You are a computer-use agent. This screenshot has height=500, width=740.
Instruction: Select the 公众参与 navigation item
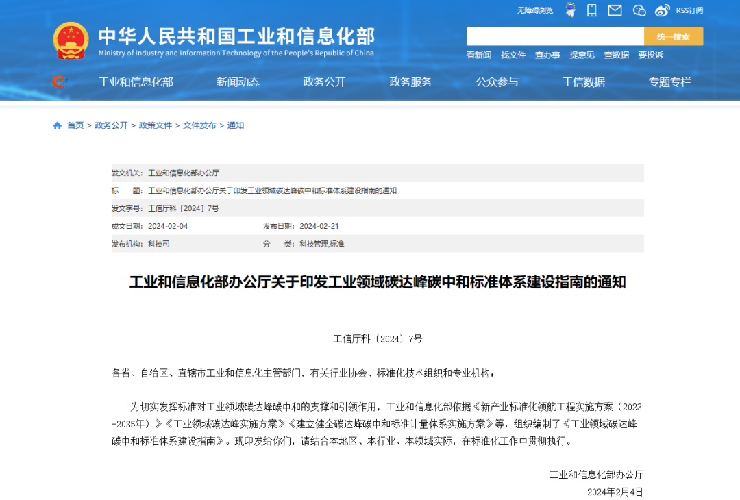tap(497, 82)
